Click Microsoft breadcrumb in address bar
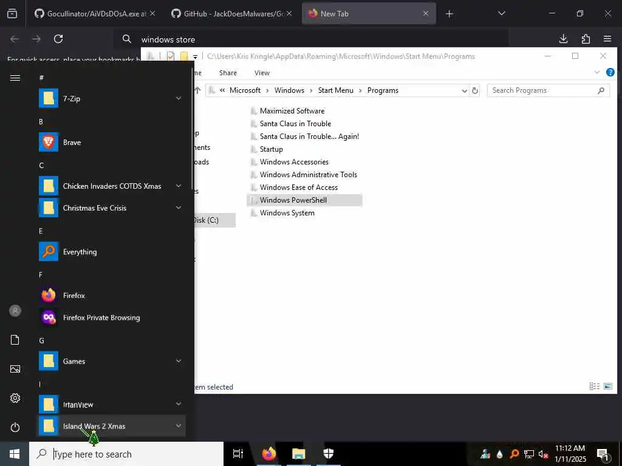Screen dimensions: 622x466 245,90
